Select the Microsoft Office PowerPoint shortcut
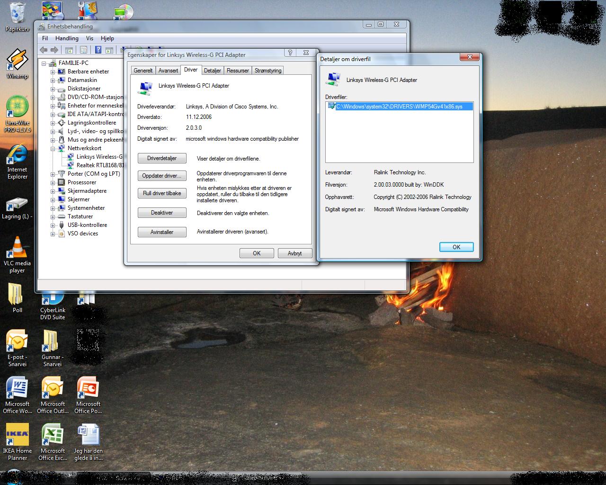606x485 pixels. coord(88,395)
